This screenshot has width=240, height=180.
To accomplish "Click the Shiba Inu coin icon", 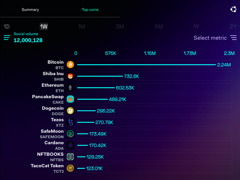I will click(x=70, y=76).
